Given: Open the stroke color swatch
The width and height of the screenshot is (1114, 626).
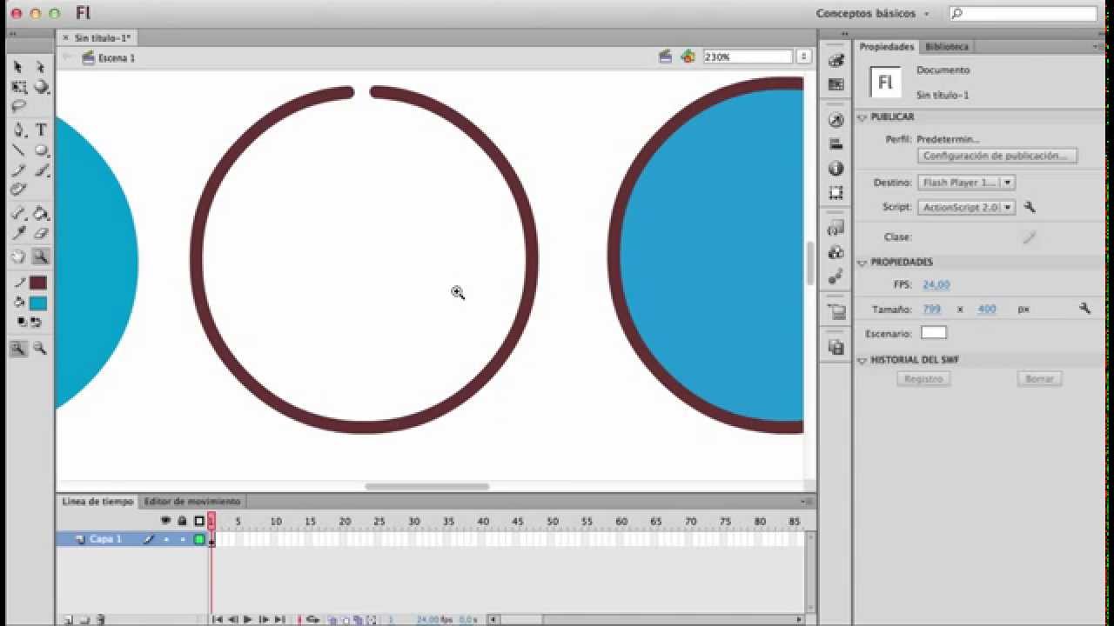Looking at the screenshot, I should [37, 283].
